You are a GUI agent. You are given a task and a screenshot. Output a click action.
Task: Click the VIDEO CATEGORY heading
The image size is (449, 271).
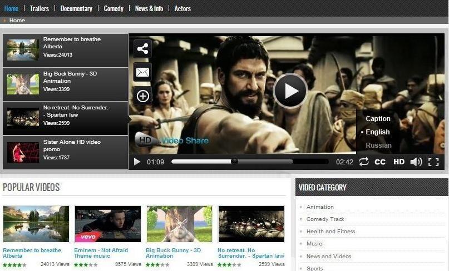[x=323, y=188]
